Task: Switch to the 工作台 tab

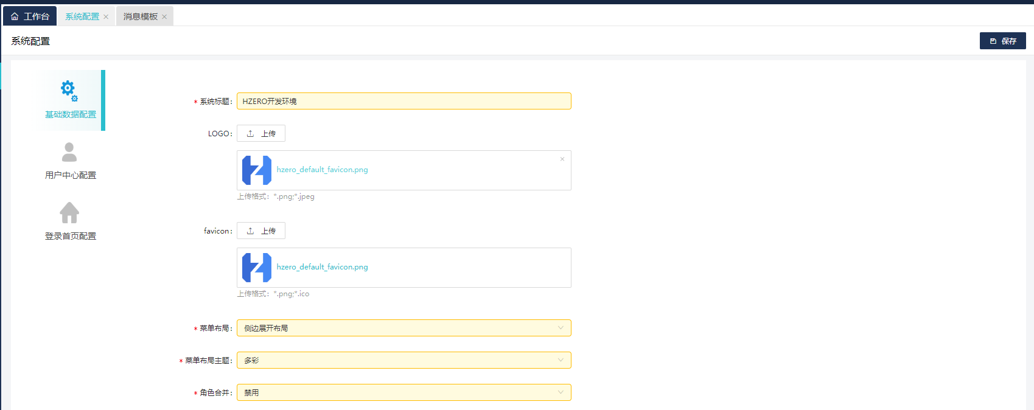Action: click(x=30, y=16)
